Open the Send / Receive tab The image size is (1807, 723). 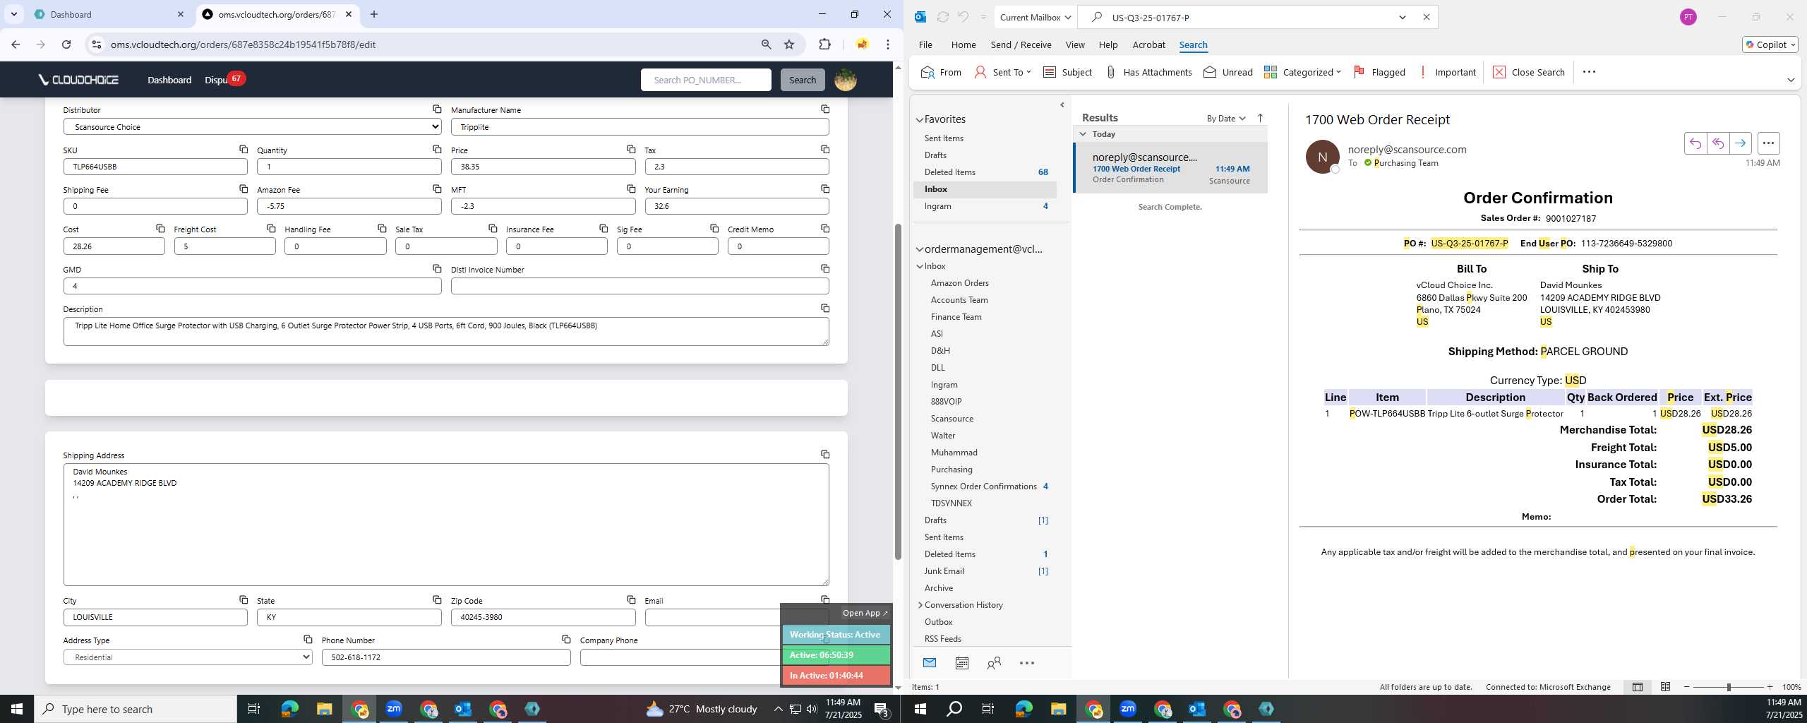1021,44
